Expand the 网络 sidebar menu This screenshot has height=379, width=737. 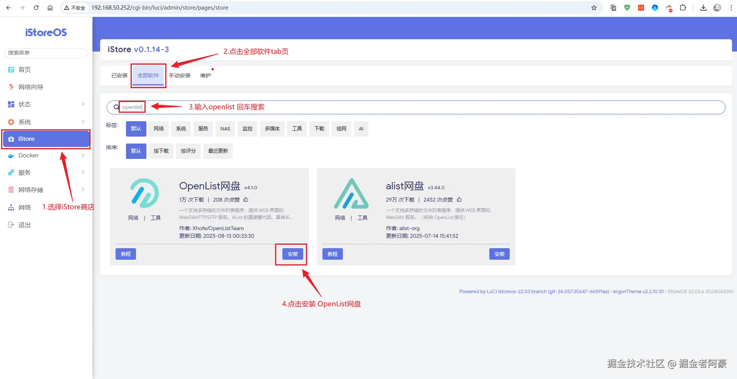point(25,207)
